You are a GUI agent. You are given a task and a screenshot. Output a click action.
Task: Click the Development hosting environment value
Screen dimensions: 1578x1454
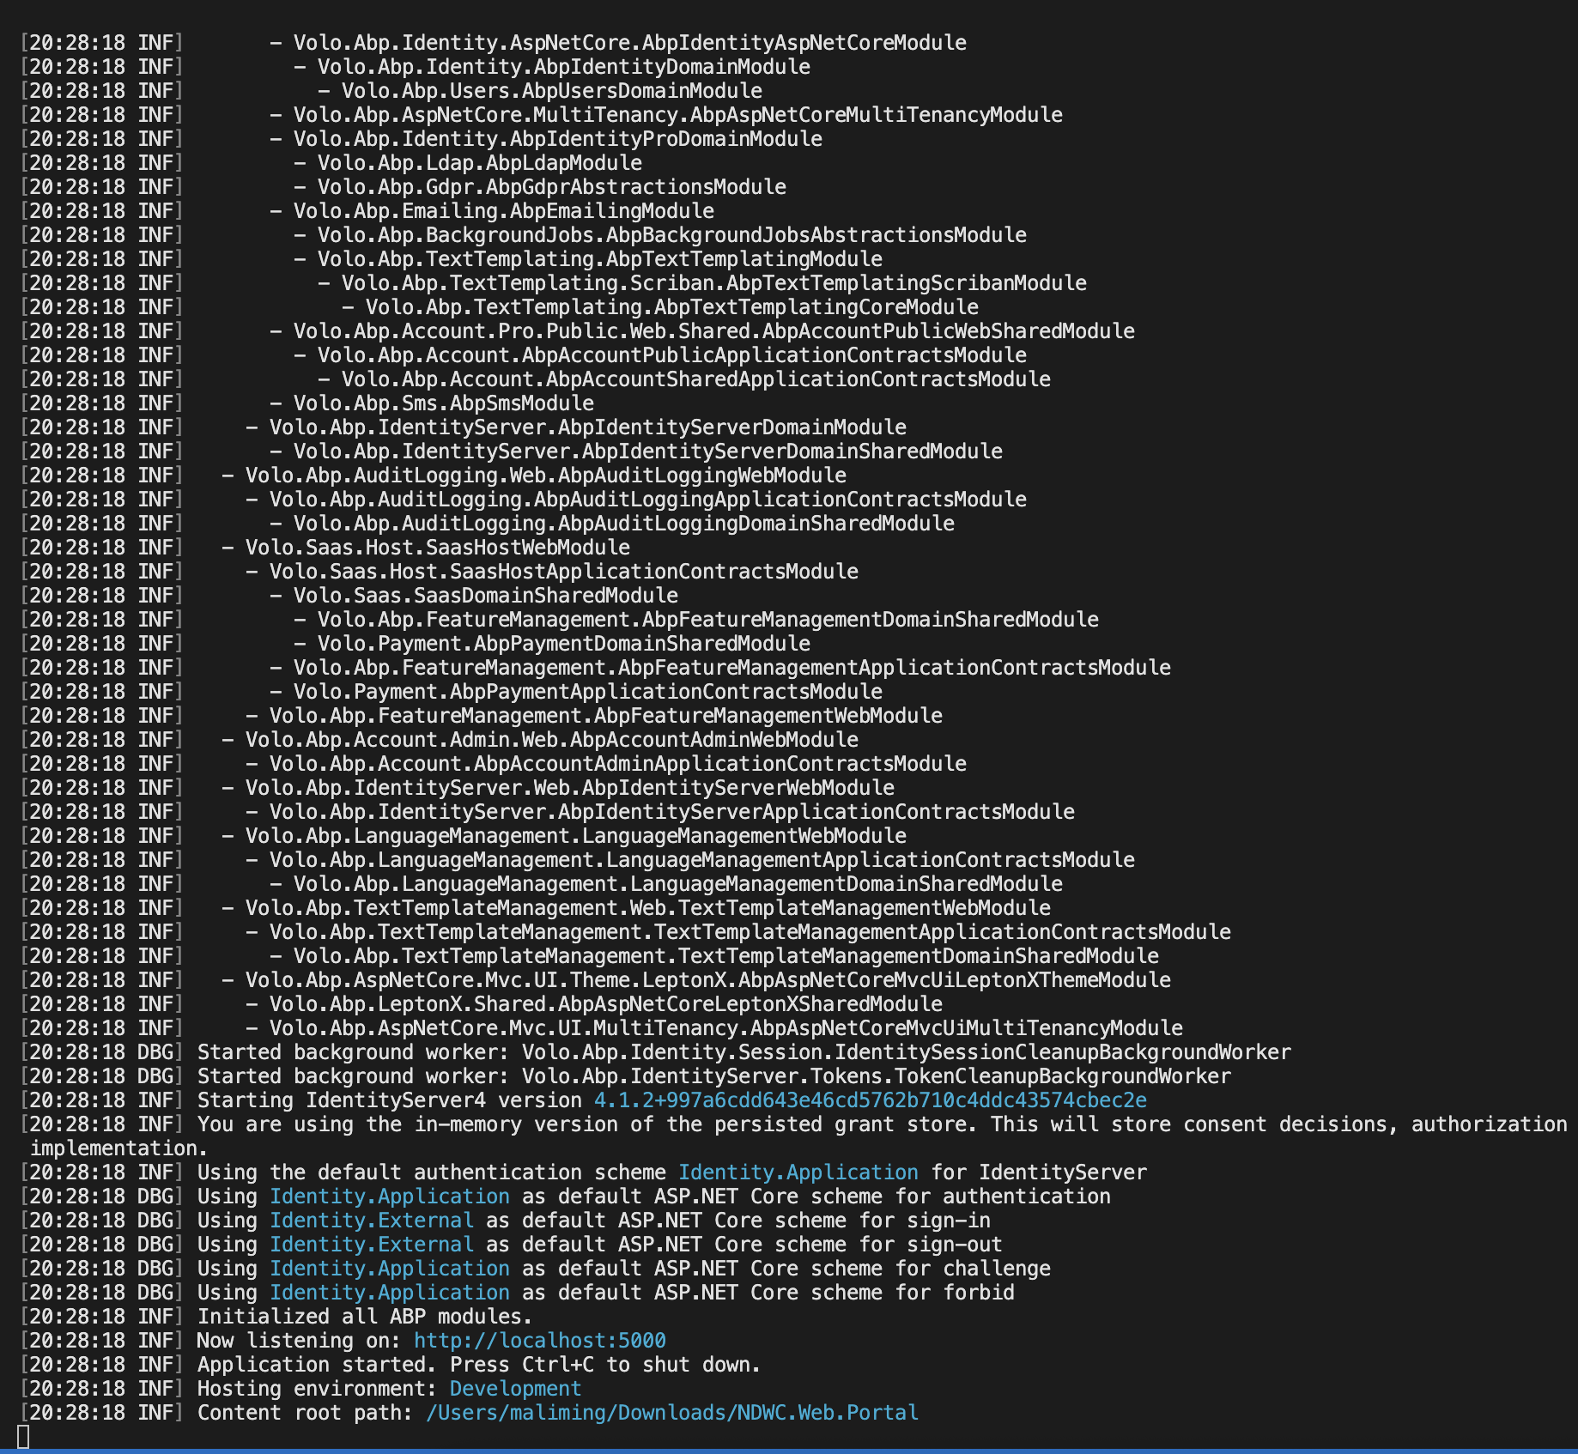515,1389
